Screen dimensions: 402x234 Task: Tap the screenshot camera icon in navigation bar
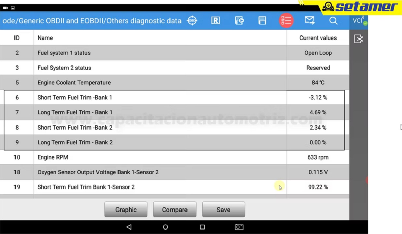pyautogui.click(x=239, y=227)
